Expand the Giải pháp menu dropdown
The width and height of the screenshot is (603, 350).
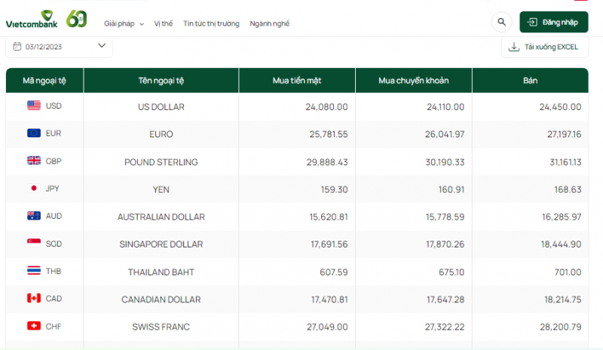[124, 23]
